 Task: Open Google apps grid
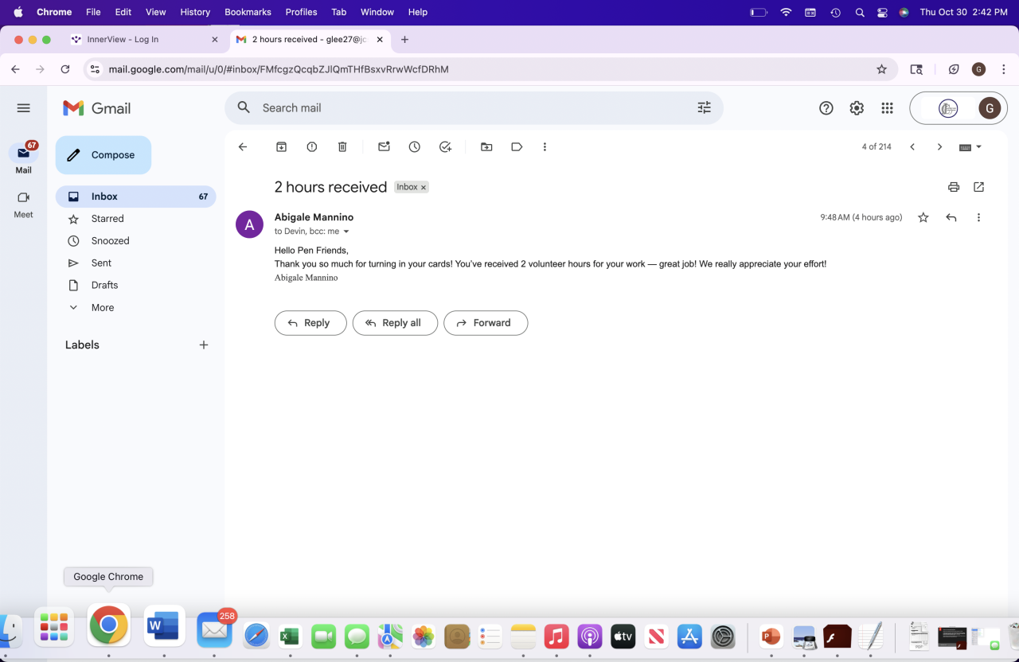[887, 108]
